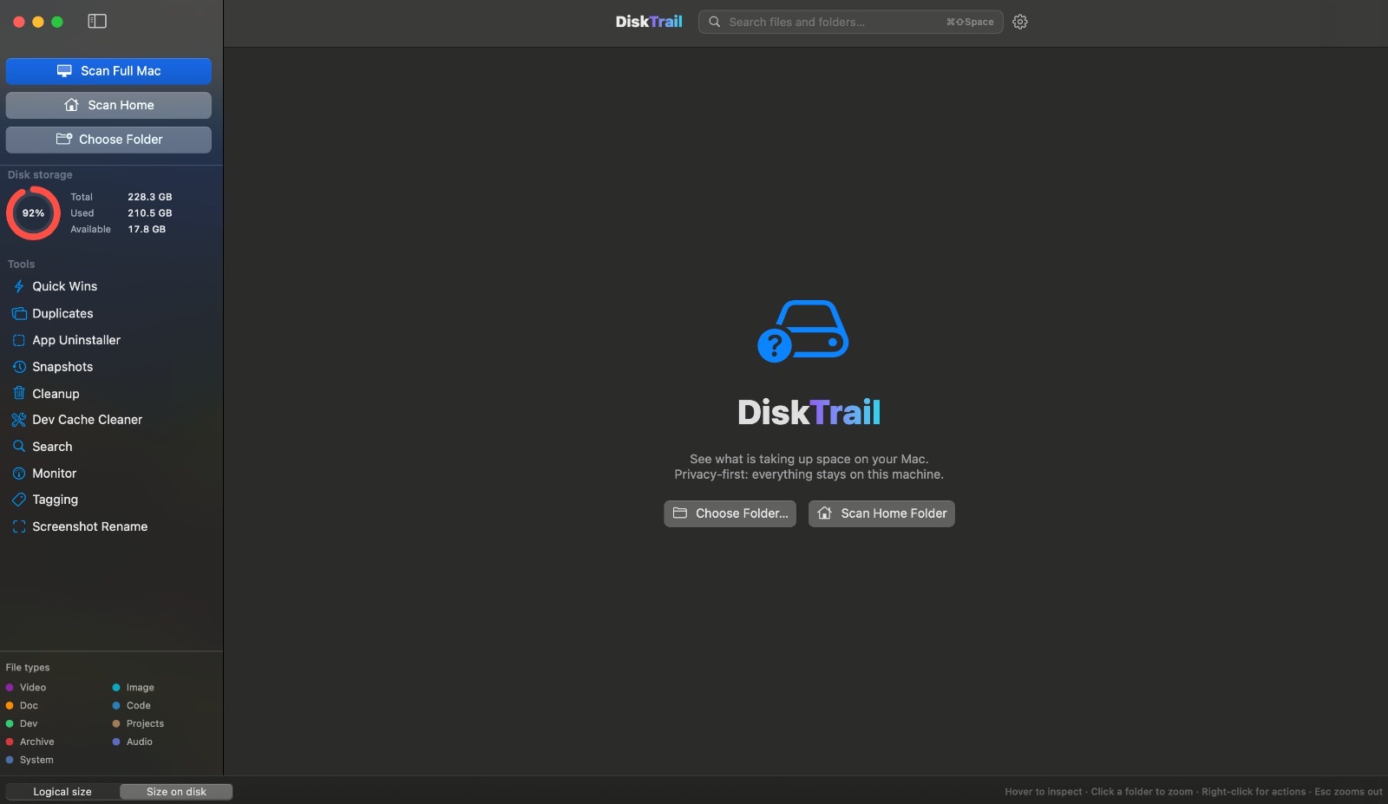Click the Total 228.3 GB value
This screenshot has height=804, width=1388.
(x=150, y=197)
